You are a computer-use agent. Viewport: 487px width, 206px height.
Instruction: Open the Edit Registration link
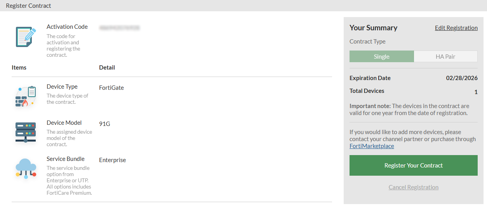click(x=456, y=28)
